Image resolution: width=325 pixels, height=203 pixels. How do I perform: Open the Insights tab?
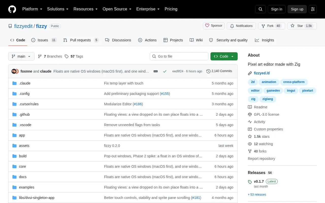coord(265,40)
